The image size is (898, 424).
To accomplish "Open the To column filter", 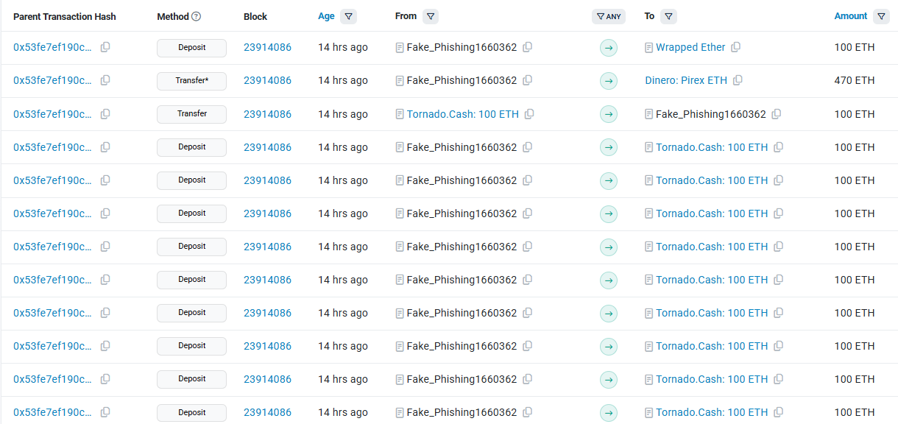I will tap(668, 16).
